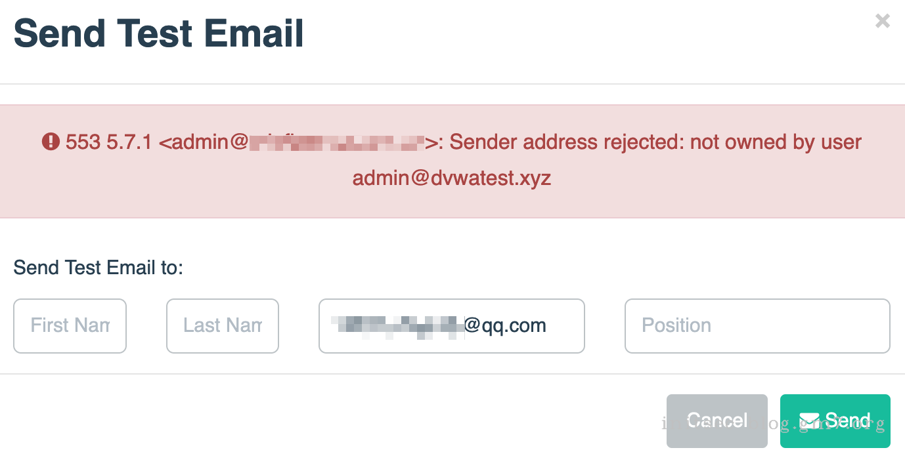Image resolution: width=905 pixels, height=450 pixels.
Task: Focus the Last Name input field
Action: pos(223,326)
